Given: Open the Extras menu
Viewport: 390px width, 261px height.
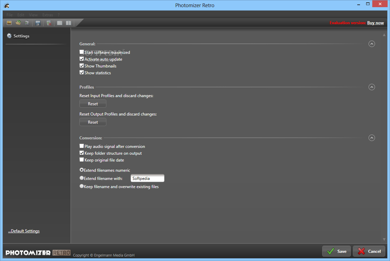Looking at the screenshot, I should [x=47, y=15].
